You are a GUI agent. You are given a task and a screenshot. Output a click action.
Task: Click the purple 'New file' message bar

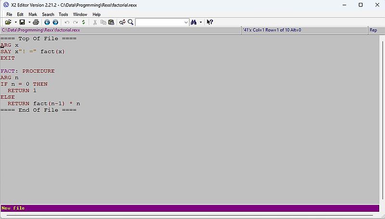coord(190,208)
